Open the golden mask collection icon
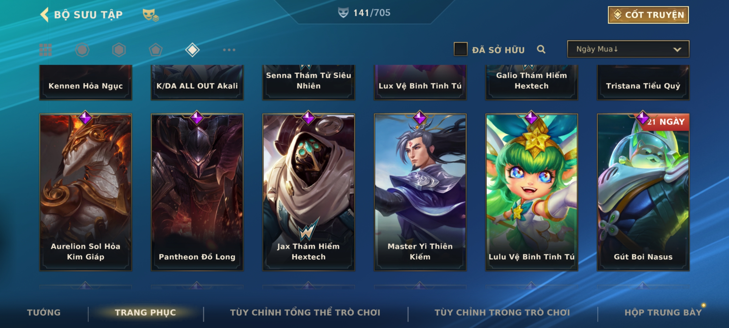This screenshot has width=729, height=328. coord(151,15)
